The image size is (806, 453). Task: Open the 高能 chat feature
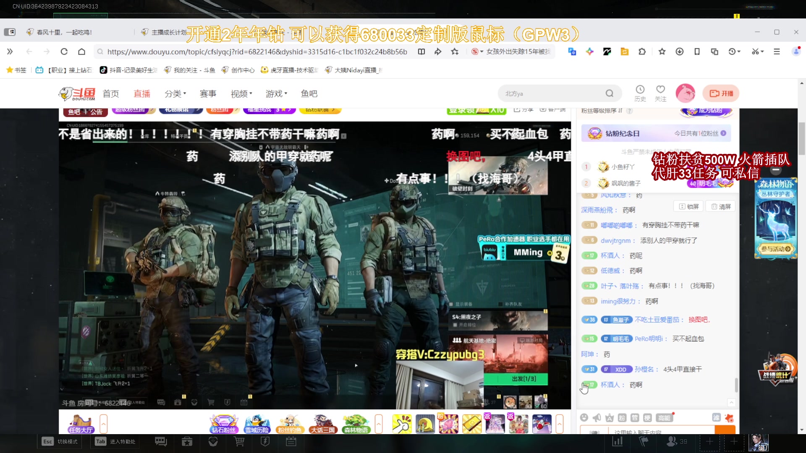[665, 418]
